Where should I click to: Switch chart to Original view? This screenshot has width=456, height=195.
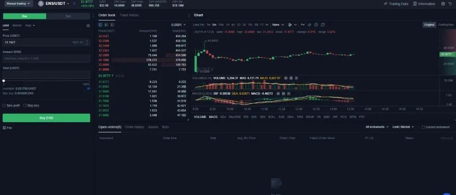click(x=429, y=25)
